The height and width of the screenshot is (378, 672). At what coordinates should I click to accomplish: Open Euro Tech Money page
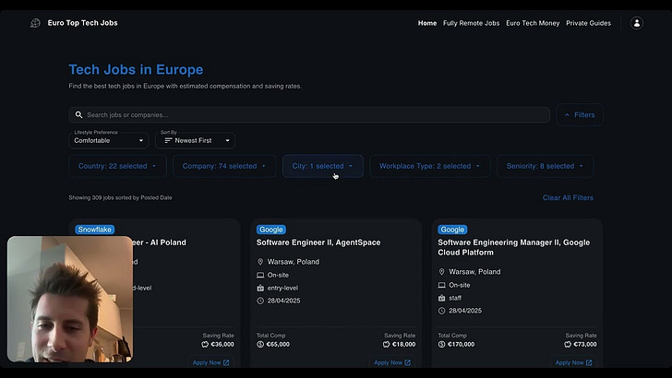[x=533, y=23]
